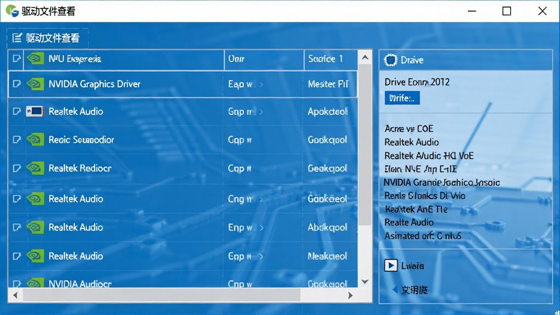
Task: Select the NVIDIA Graphics Driver name
Action: tap(94, 84)
